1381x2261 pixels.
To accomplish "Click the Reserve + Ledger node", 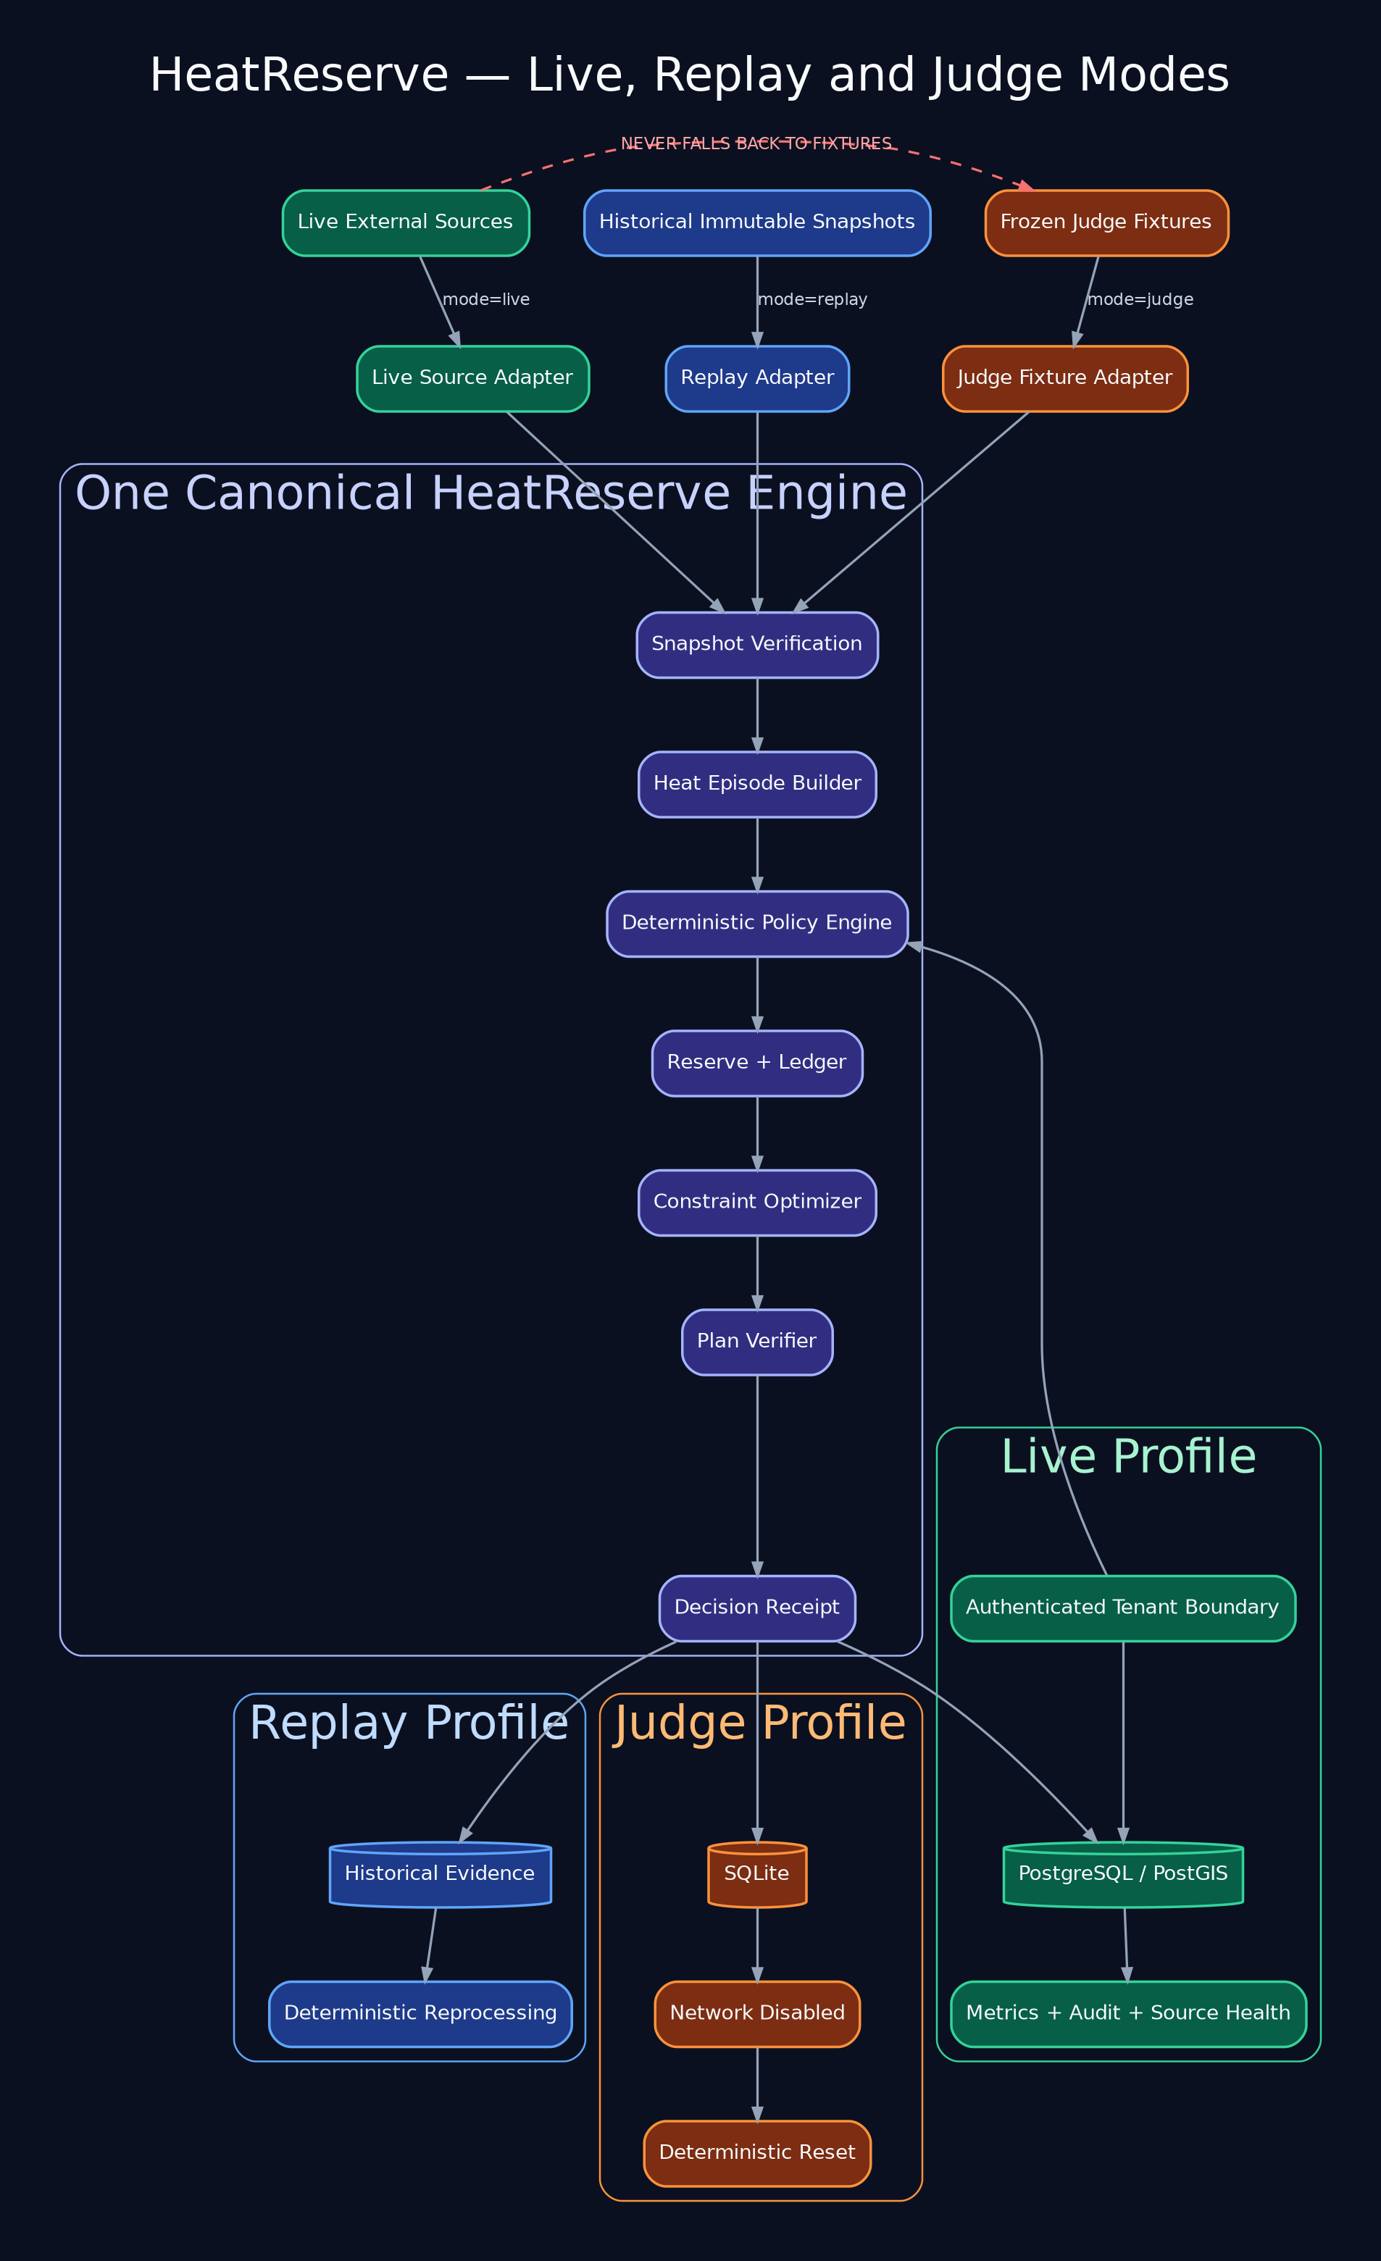I will [x=757, y=1063].
